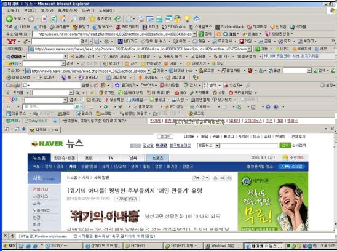Expand the main address bar dropdown

pos(194,34)
